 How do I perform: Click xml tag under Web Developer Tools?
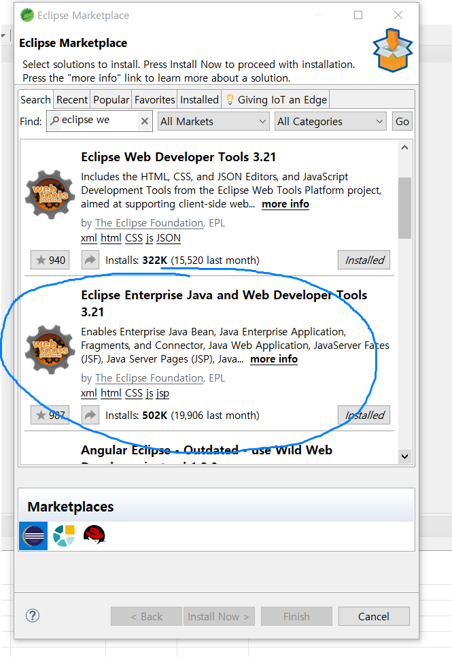tap(89, 238)
